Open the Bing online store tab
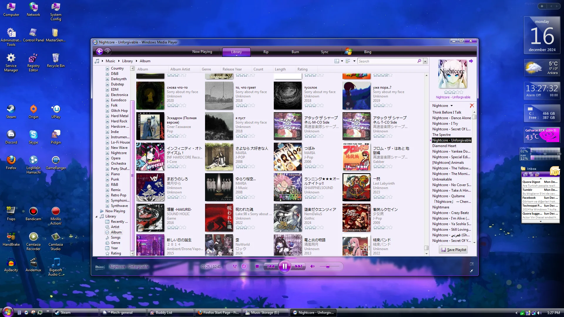The height and width of the screenshot is (317, 564). [368, 52]
